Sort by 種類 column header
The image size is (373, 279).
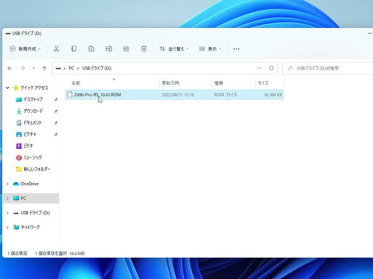219,83
